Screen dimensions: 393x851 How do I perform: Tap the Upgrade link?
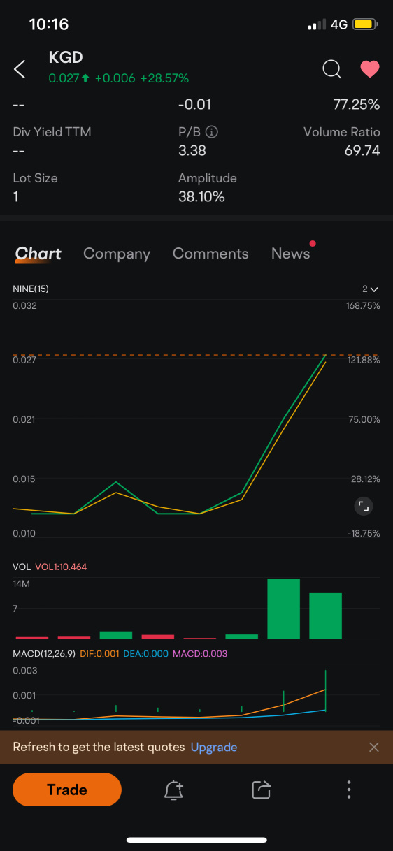214,747
